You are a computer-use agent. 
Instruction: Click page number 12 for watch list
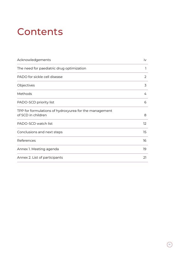pyautogui.click(x=145, y=124)
